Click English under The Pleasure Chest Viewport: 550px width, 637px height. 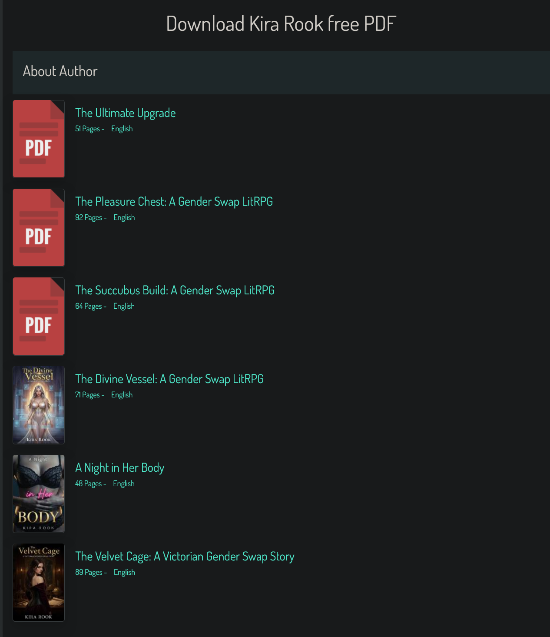124,217
